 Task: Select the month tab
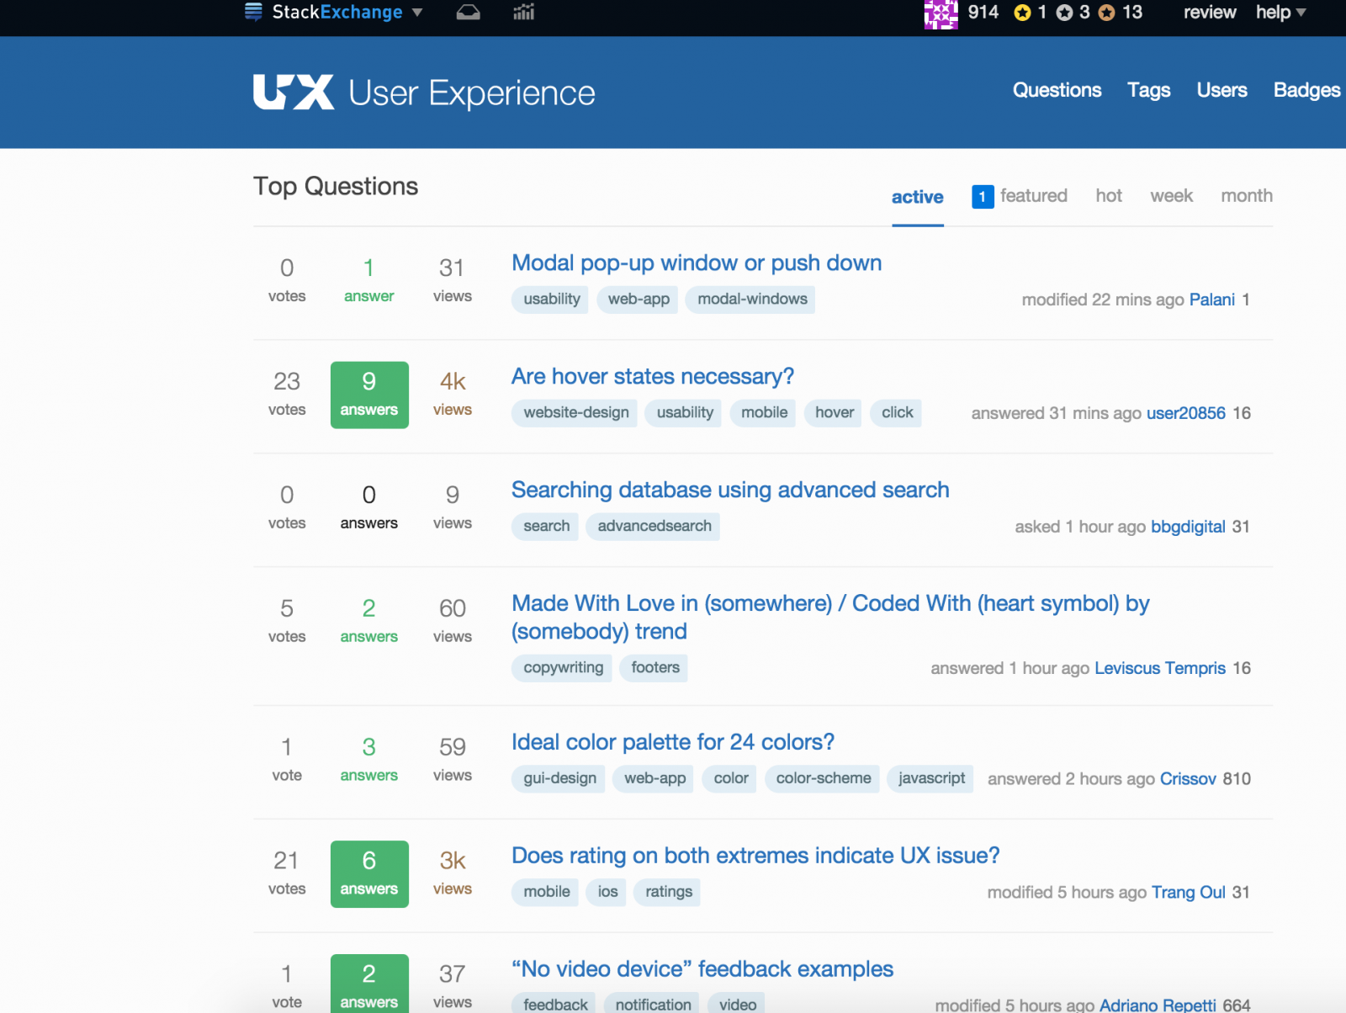pos(1246,196)
